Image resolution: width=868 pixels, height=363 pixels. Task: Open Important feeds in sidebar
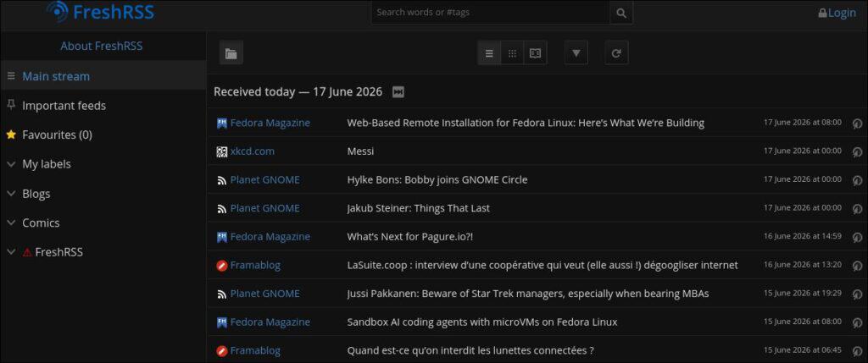(64, 106)
